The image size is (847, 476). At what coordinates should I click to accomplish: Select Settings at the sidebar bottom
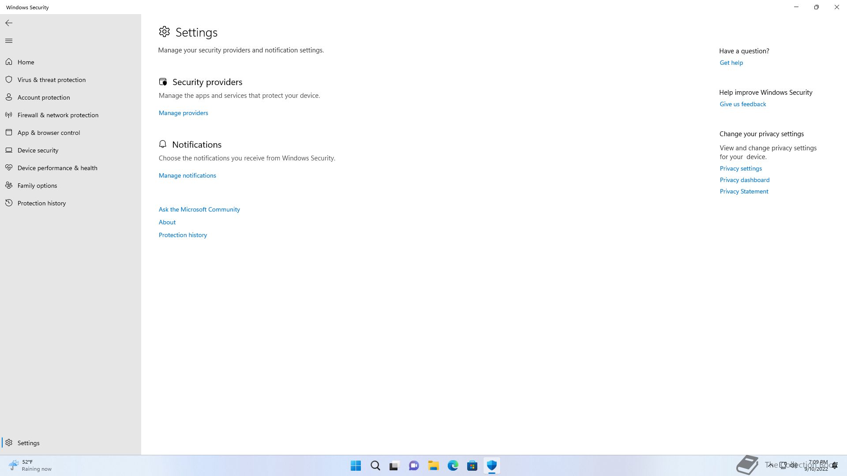point(28,443)
